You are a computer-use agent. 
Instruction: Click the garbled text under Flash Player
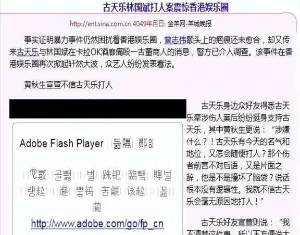coord(97,190)
